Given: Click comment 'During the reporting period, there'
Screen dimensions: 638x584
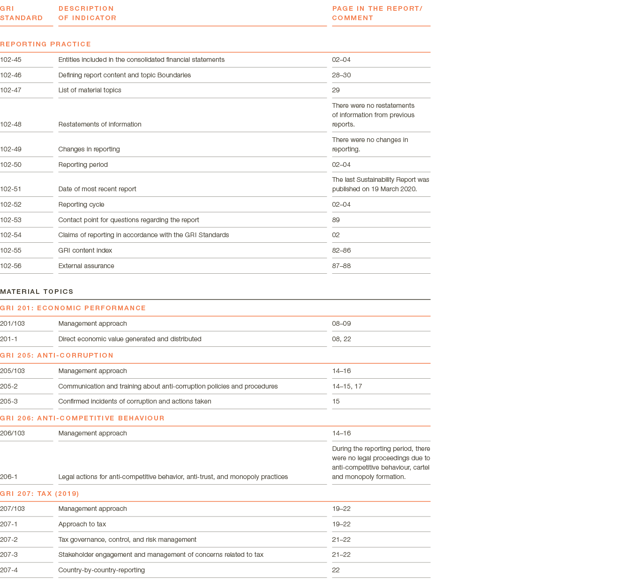Looking at the screenshot, I should click(381, 449).
